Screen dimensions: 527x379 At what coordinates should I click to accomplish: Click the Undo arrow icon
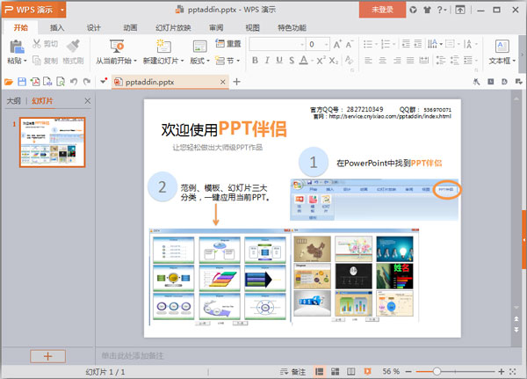pos(74,82)
